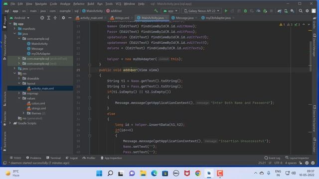Image resolution: width=319 pixels, height=179 pixels.
Task: Open Project panel options gear
Action: [63, 18]
